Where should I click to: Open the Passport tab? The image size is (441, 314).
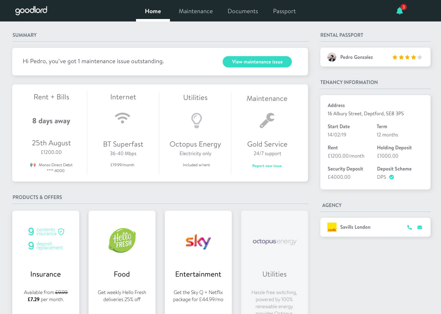(285, 11)
